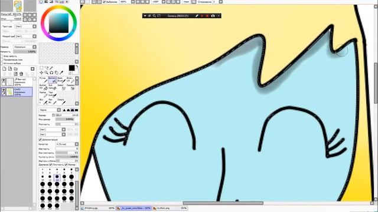The image size is (378, 212).
Task: Select the rectangular selection tool
Action: [41, 68]
